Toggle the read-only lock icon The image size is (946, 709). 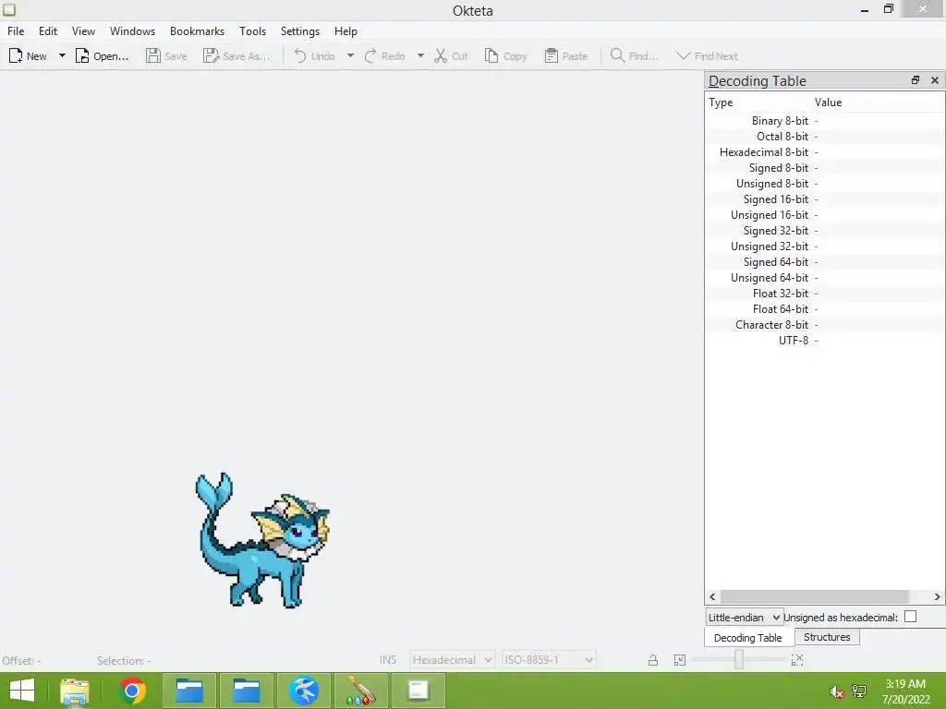pyautogui.click(x=653, y=660)
